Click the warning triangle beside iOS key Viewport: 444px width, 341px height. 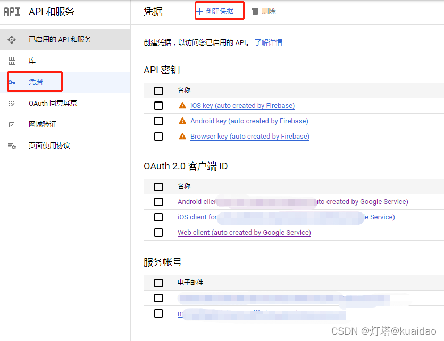tap(182, 105)
